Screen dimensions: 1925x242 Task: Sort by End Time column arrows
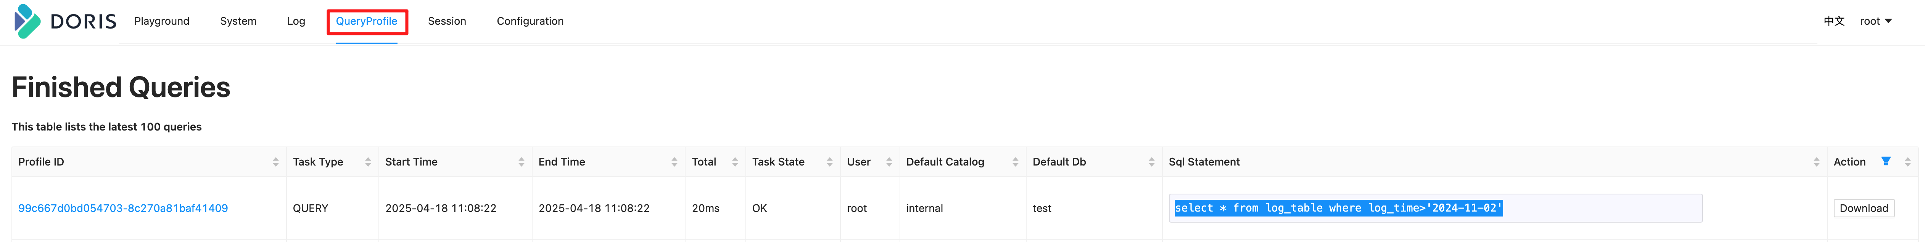point(674,162)
